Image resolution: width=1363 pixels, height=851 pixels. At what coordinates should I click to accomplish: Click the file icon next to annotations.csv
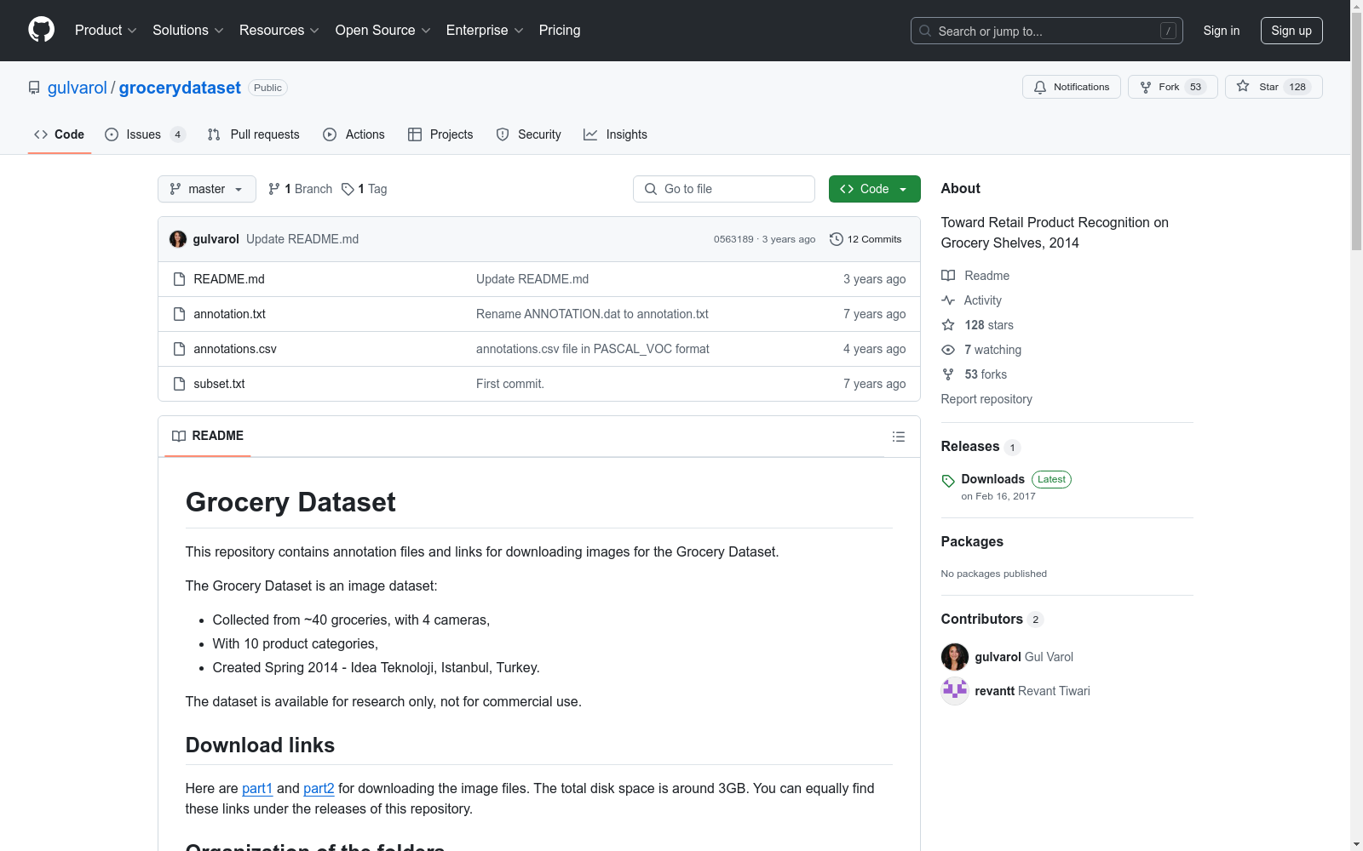point(179,349)
